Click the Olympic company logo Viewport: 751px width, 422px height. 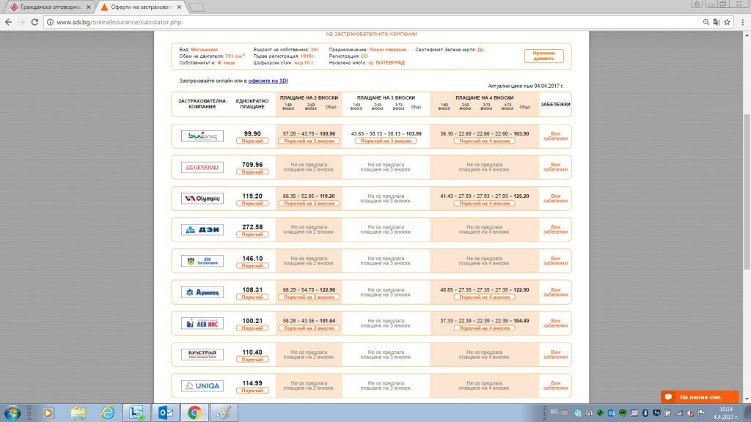[x=202, y=199]
